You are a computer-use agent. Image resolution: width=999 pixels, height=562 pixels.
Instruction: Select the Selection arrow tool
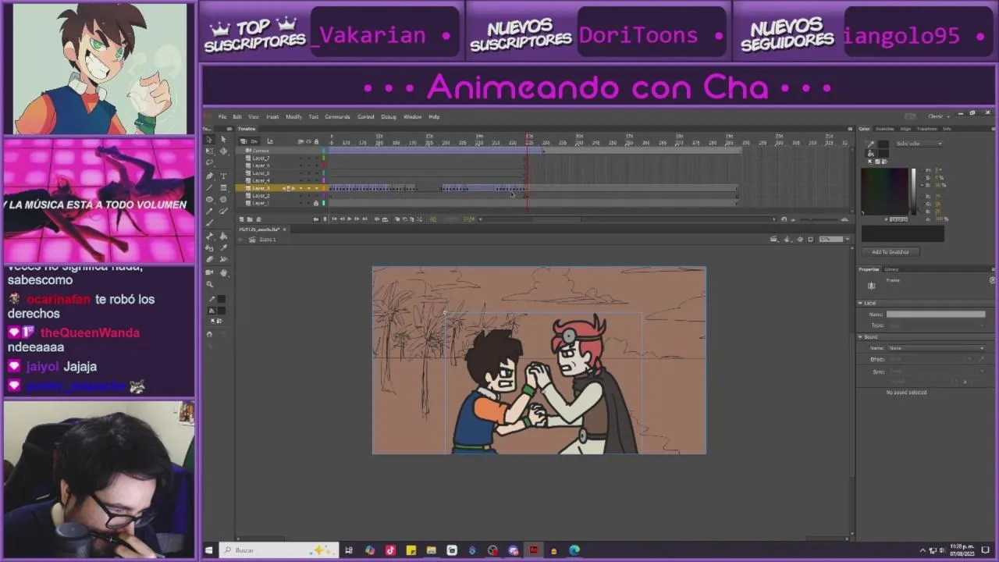(209, 140)
